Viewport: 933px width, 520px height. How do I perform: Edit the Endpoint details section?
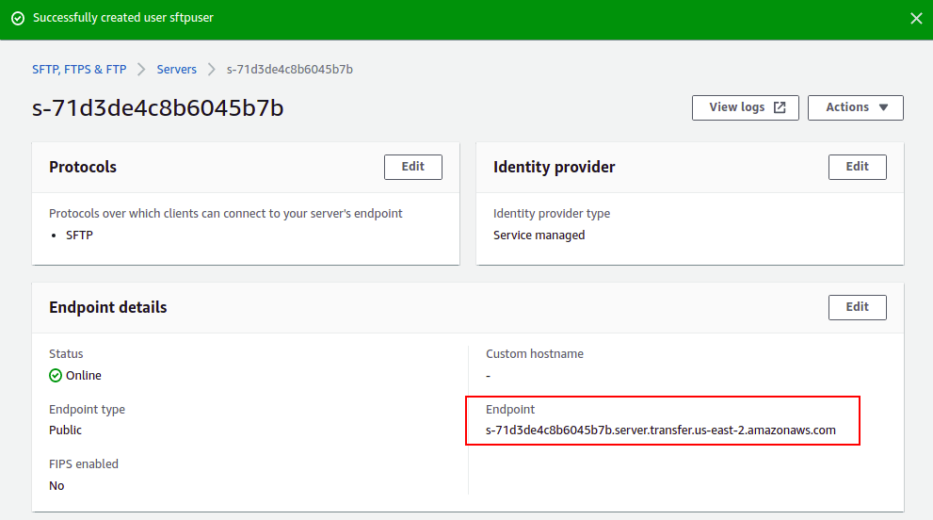pos(857,307)
